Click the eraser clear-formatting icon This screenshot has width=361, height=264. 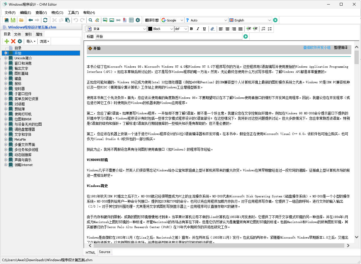(212, 29)
